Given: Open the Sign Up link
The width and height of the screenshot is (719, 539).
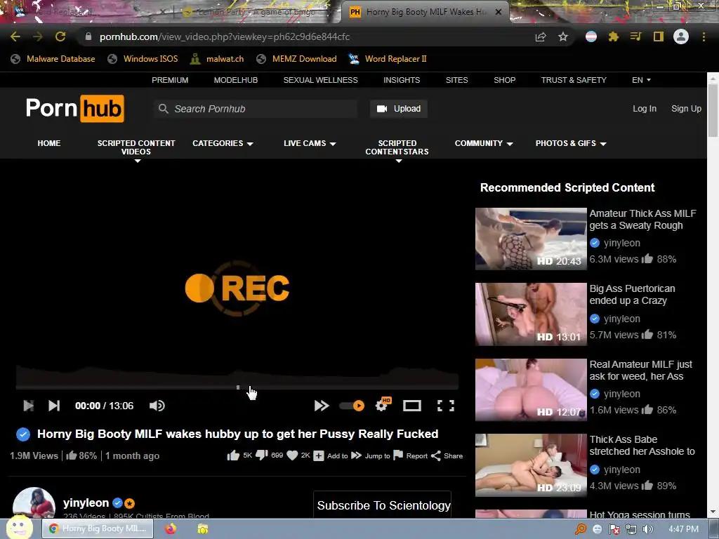Looking at the screenshot, I should 686,109.
